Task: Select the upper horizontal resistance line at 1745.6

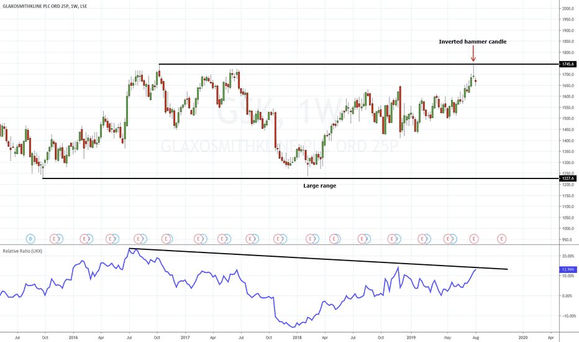Action: click(x=359, y=64)
